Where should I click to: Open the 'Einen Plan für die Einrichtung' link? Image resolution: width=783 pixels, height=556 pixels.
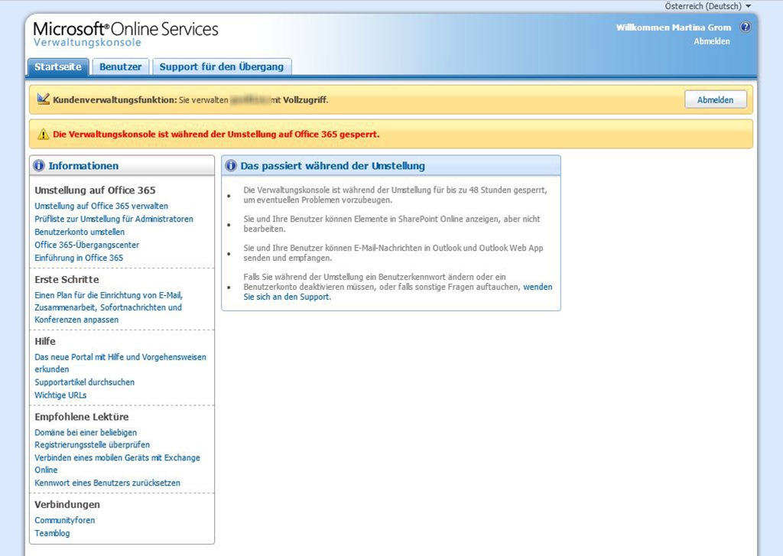point(109,307)
